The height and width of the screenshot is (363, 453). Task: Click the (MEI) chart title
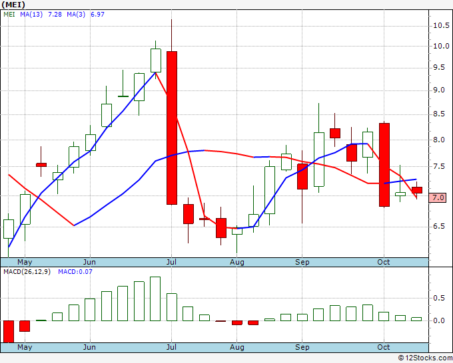pyautogui.click(x=13, y=5)
